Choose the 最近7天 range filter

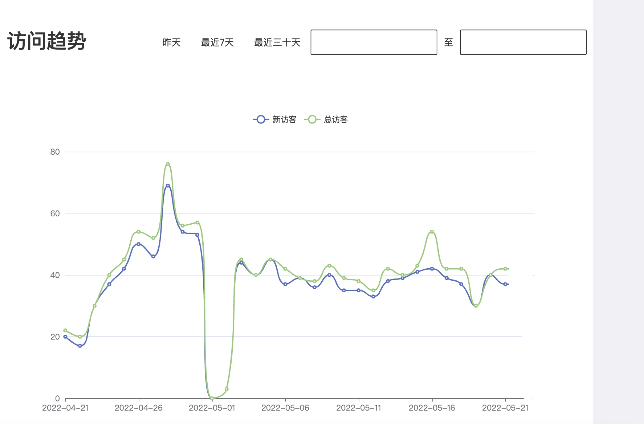pyautogui.click(x=217, y=42)
